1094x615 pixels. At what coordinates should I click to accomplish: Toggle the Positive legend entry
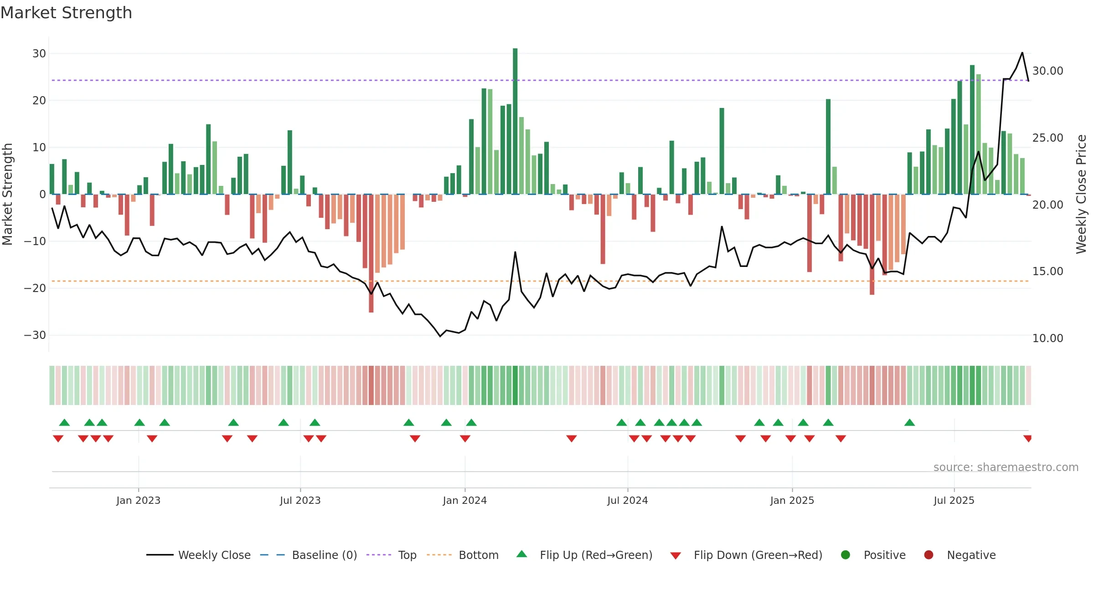coord(873,555)
